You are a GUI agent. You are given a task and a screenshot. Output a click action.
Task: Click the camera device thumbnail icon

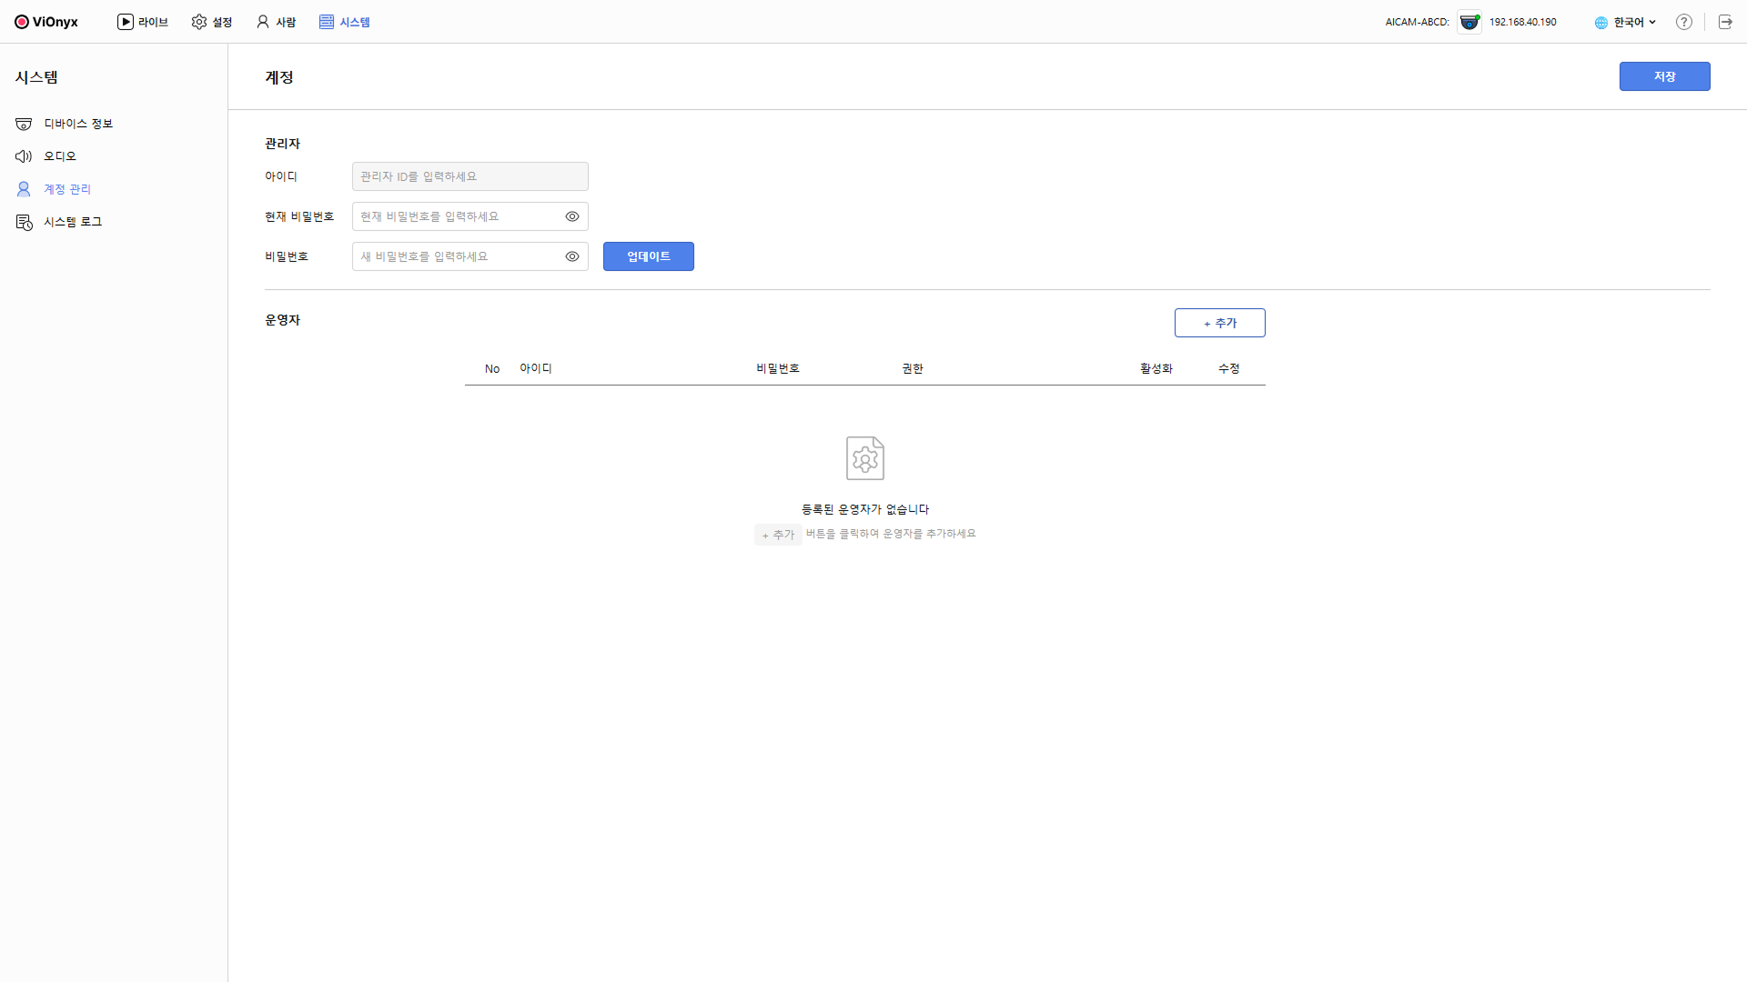(1469, 22)
